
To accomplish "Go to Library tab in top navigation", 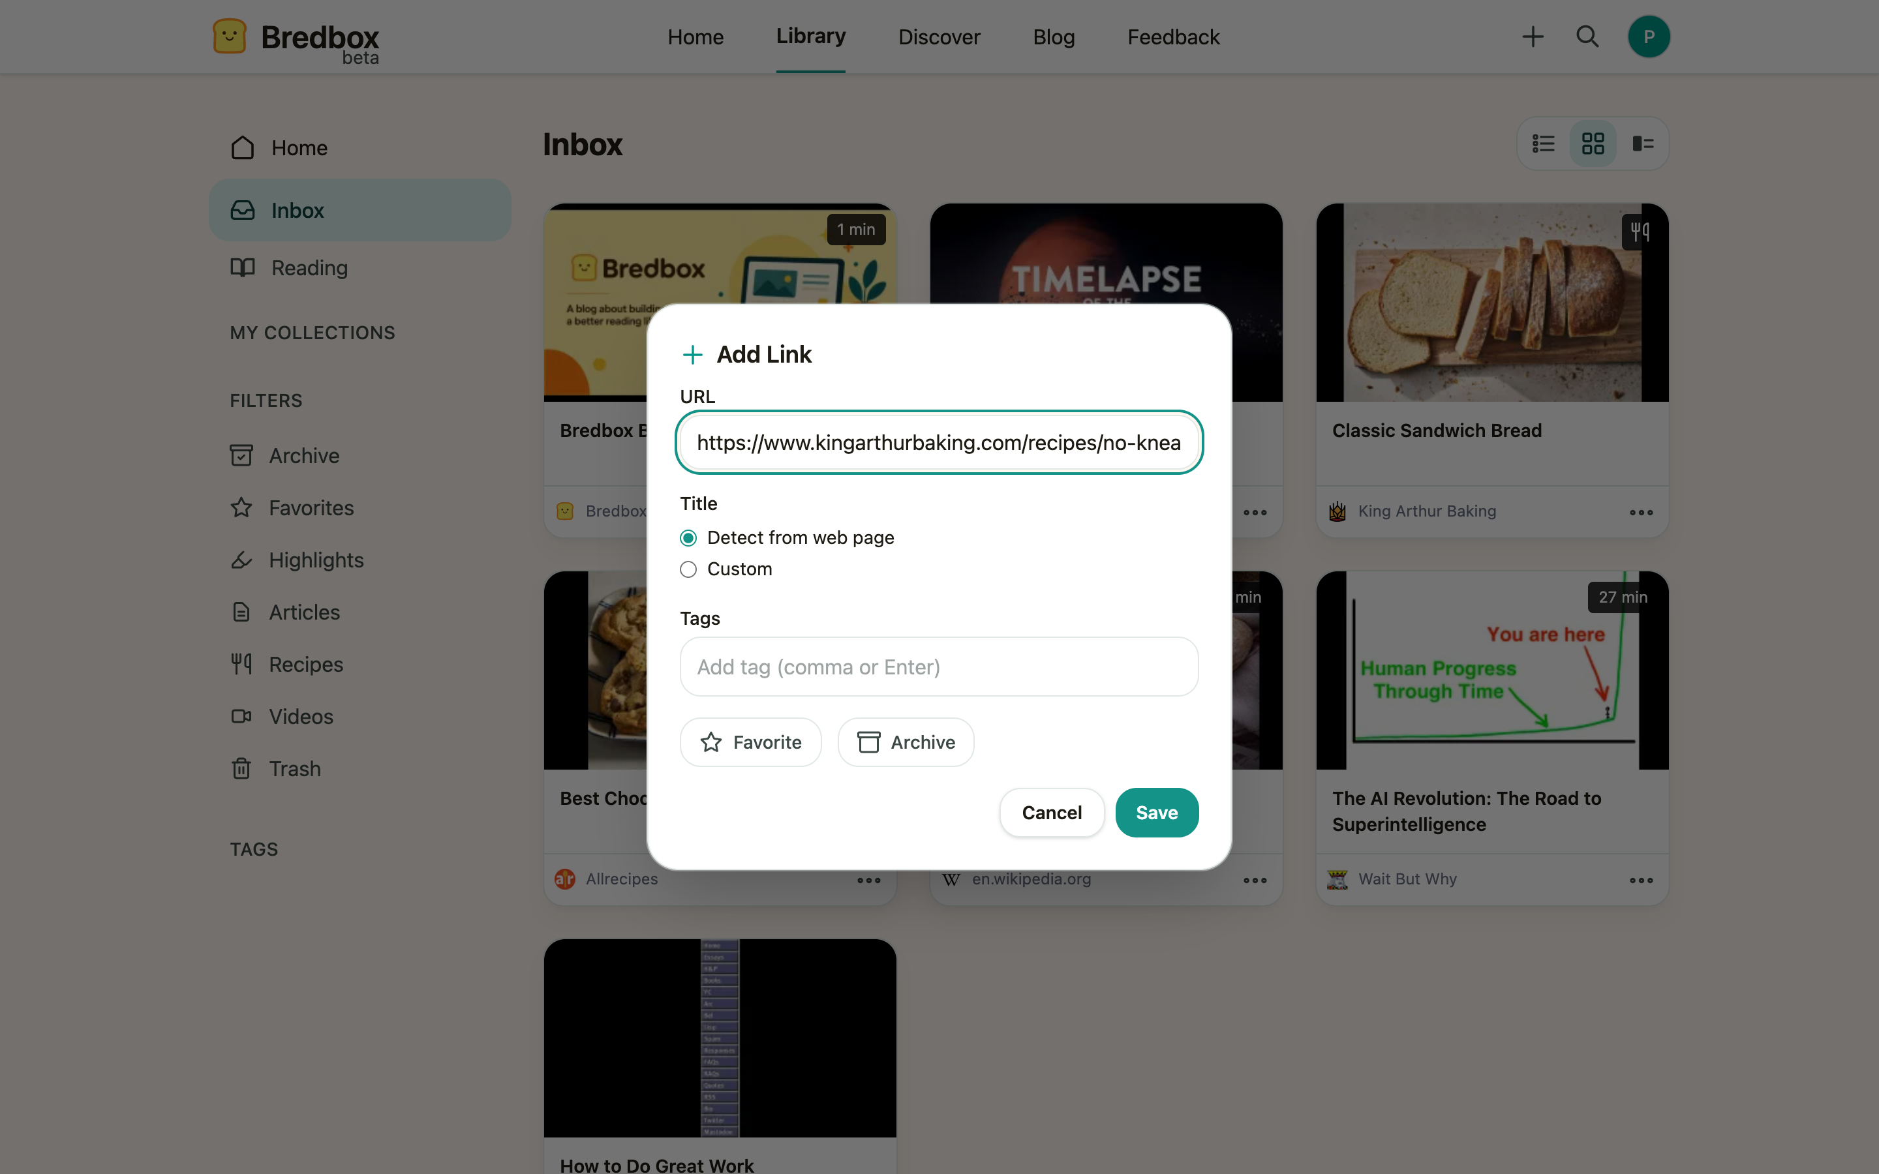I will pyautogui.click(x=810, y=36).
